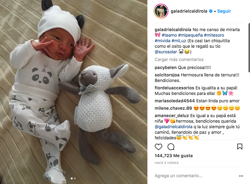Expand Cargar más comentarios
The width and height of the screenshot is (250, 184).
pyautogui.click(x=179, y=59)
